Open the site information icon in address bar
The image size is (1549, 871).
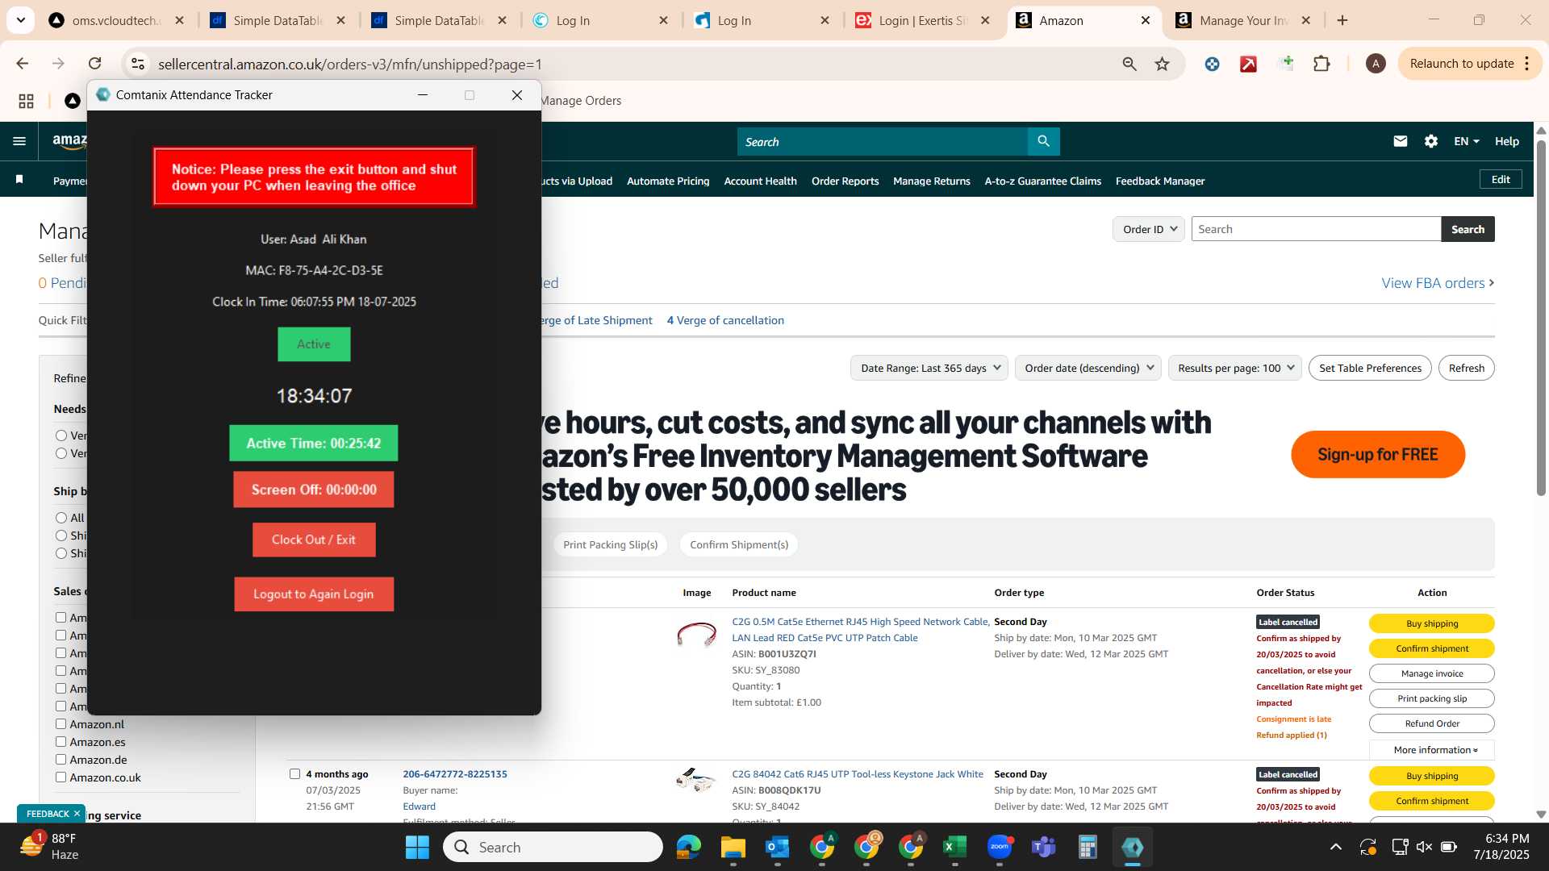point(138,64)
